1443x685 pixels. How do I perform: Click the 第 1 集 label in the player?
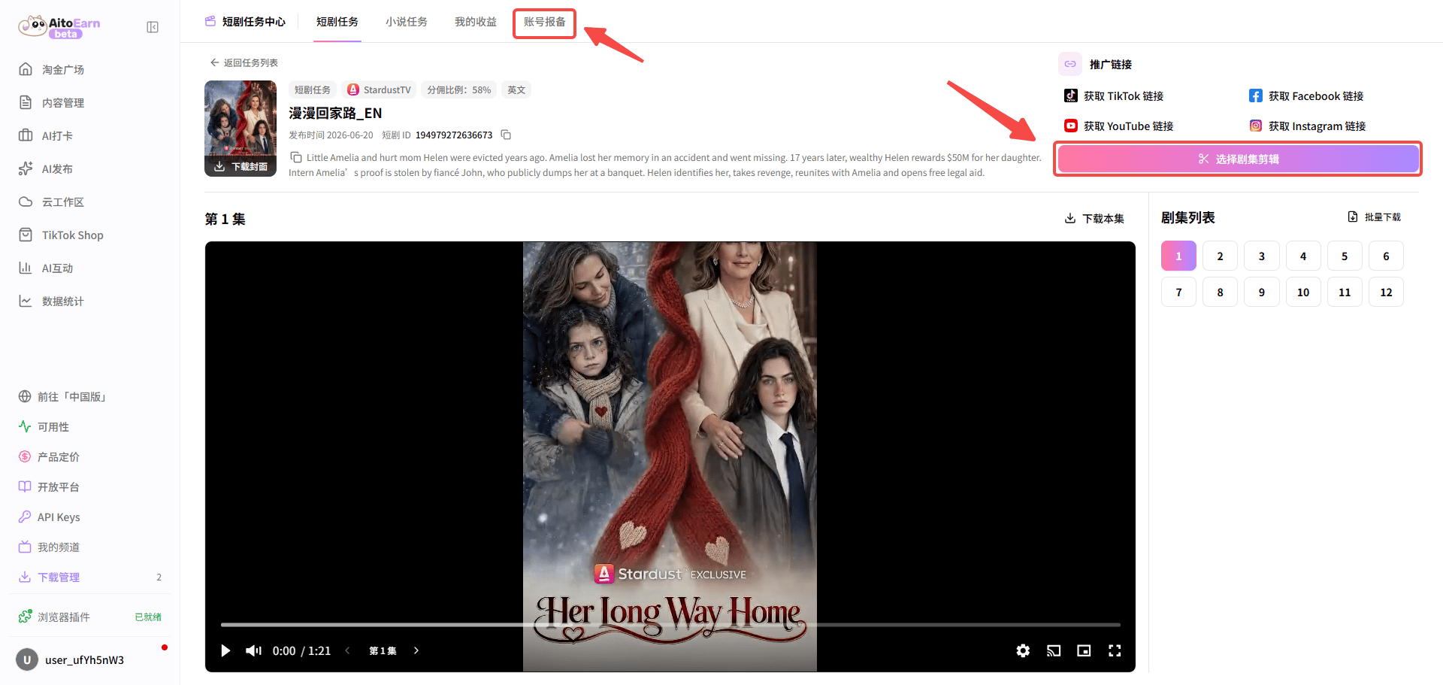[x=383, y=650]
